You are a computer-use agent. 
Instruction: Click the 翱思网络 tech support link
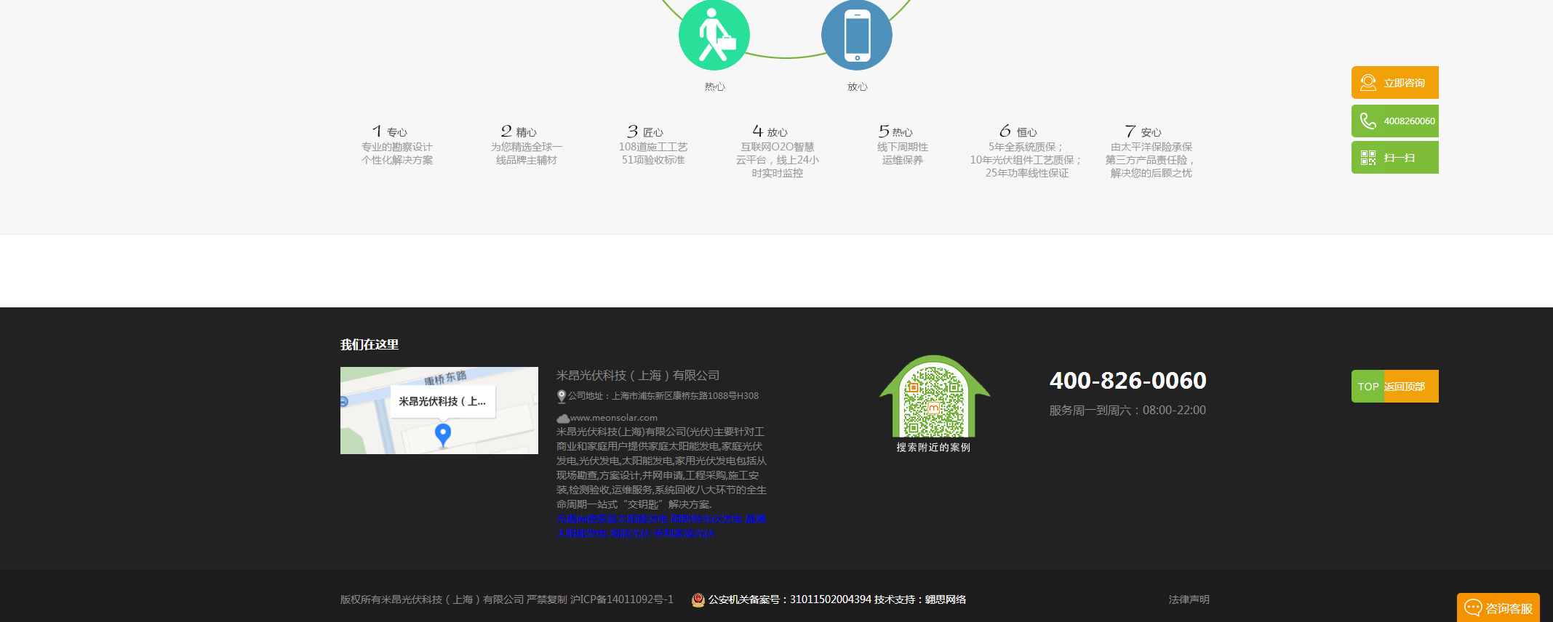tap(945, 599)
